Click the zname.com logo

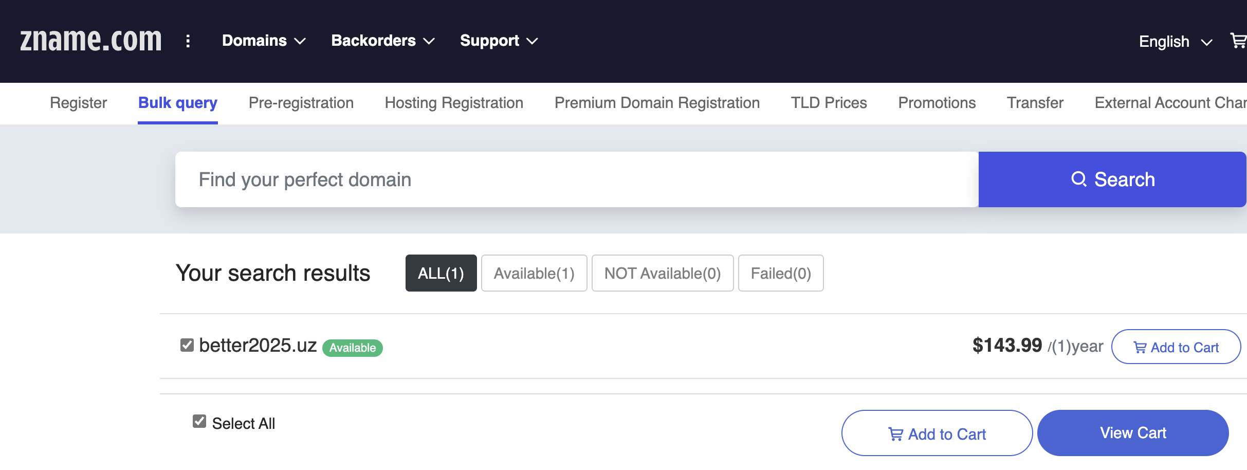91,40
